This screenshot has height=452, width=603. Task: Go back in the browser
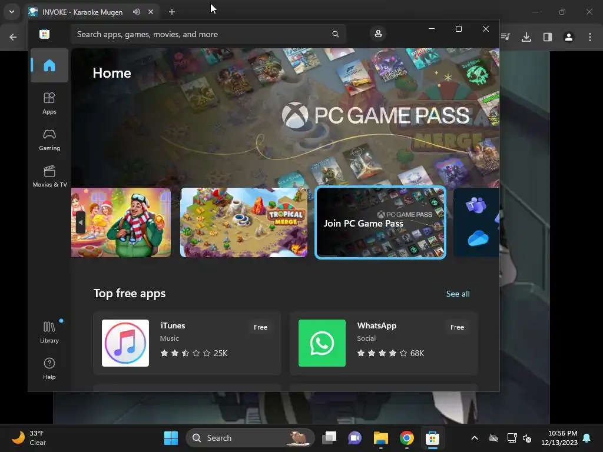pyautogui.click(x=13, y=37)
